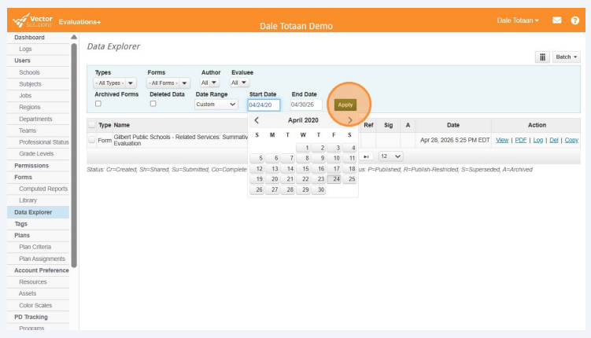Click the View link for the form
This screenshot has height=338, width=591.
pyautogui.click(x=502, y=140)
